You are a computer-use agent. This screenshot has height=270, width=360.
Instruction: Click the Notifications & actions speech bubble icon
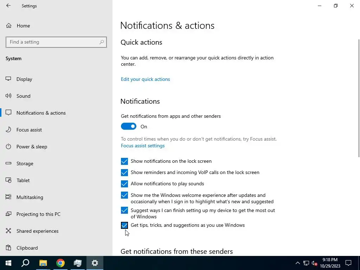(x=8, y=112)
